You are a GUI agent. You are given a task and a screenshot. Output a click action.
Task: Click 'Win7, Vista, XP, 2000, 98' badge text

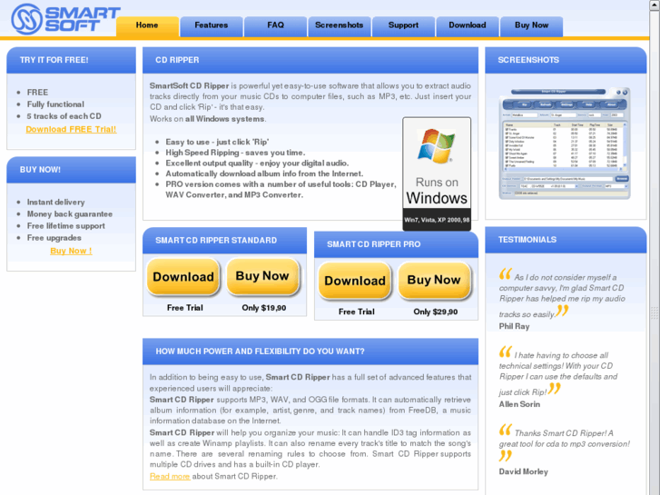pyautogui.click(x=437, y=220)
